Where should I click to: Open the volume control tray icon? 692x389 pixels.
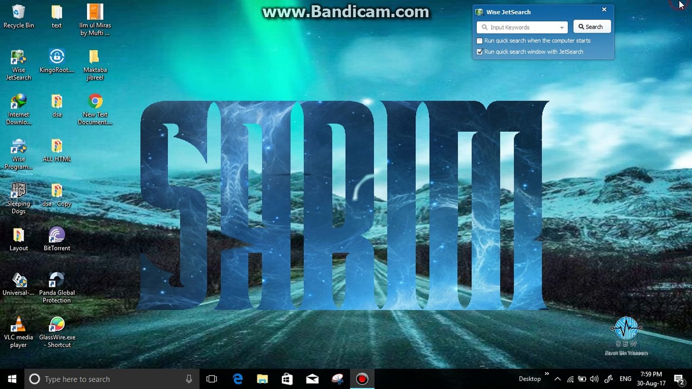click(x=595, y=379)
